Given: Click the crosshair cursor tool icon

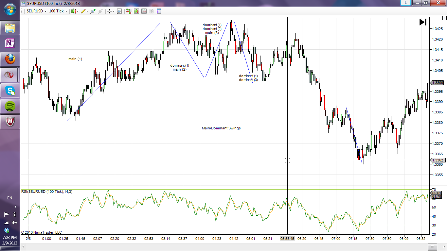Looking at the screenshot, I should coord(110,11).
